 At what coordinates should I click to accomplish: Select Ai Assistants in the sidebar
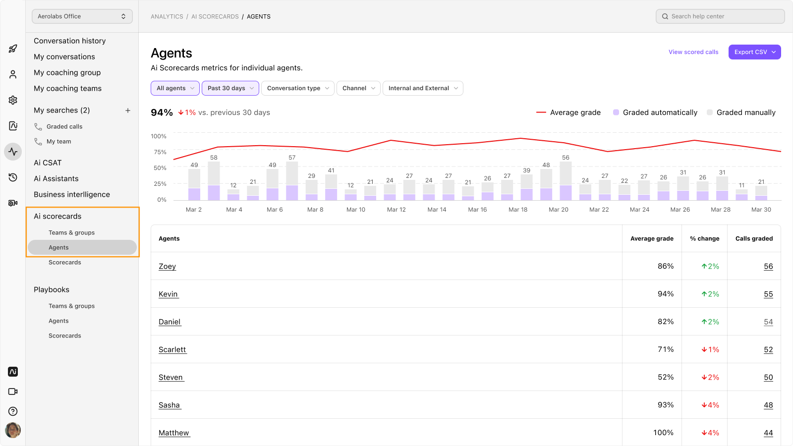tap(56, 179)
